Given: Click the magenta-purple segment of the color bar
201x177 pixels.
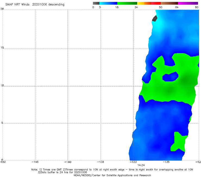Looking at the screenshot, I should point(188,3).
